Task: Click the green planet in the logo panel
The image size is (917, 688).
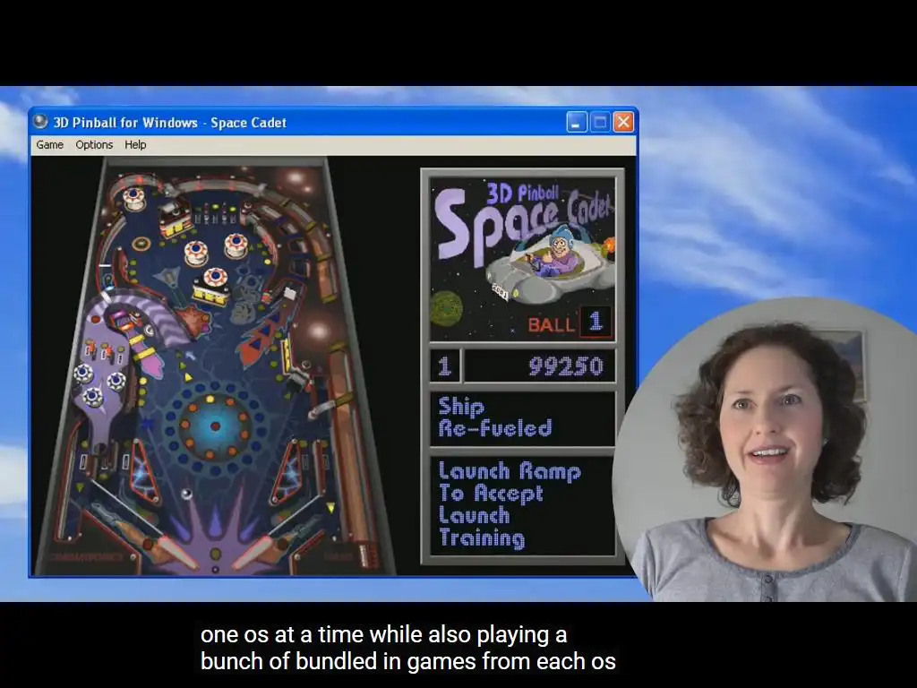Action: (447, 308)
